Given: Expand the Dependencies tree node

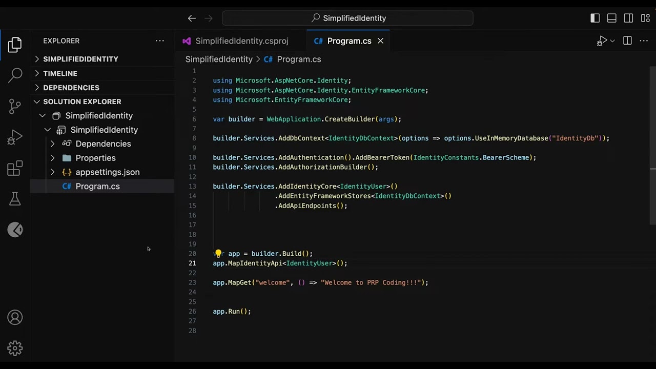Looking at the screenshot, I should (x=52, y=144).
